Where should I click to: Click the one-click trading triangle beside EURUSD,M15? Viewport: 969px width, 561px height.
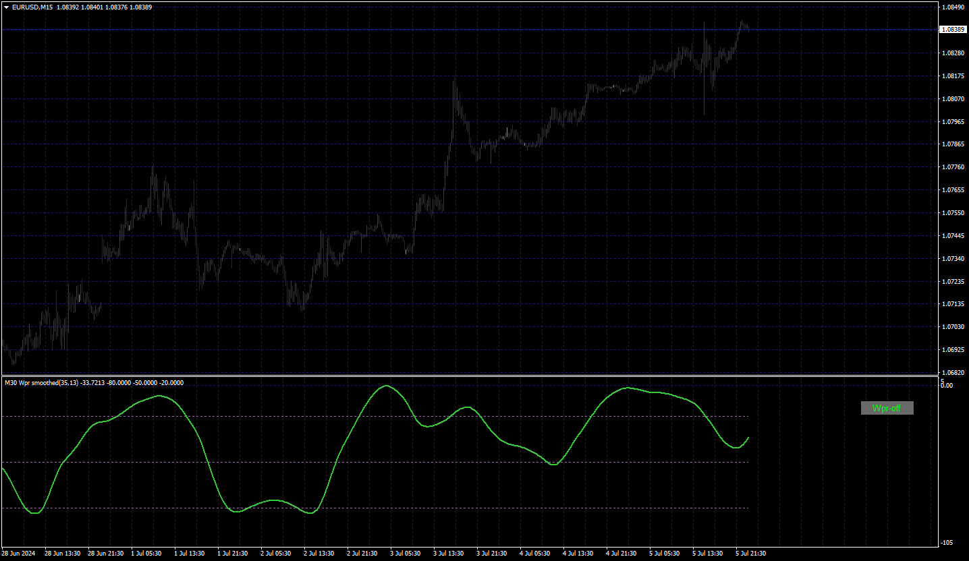click(7, 7)
